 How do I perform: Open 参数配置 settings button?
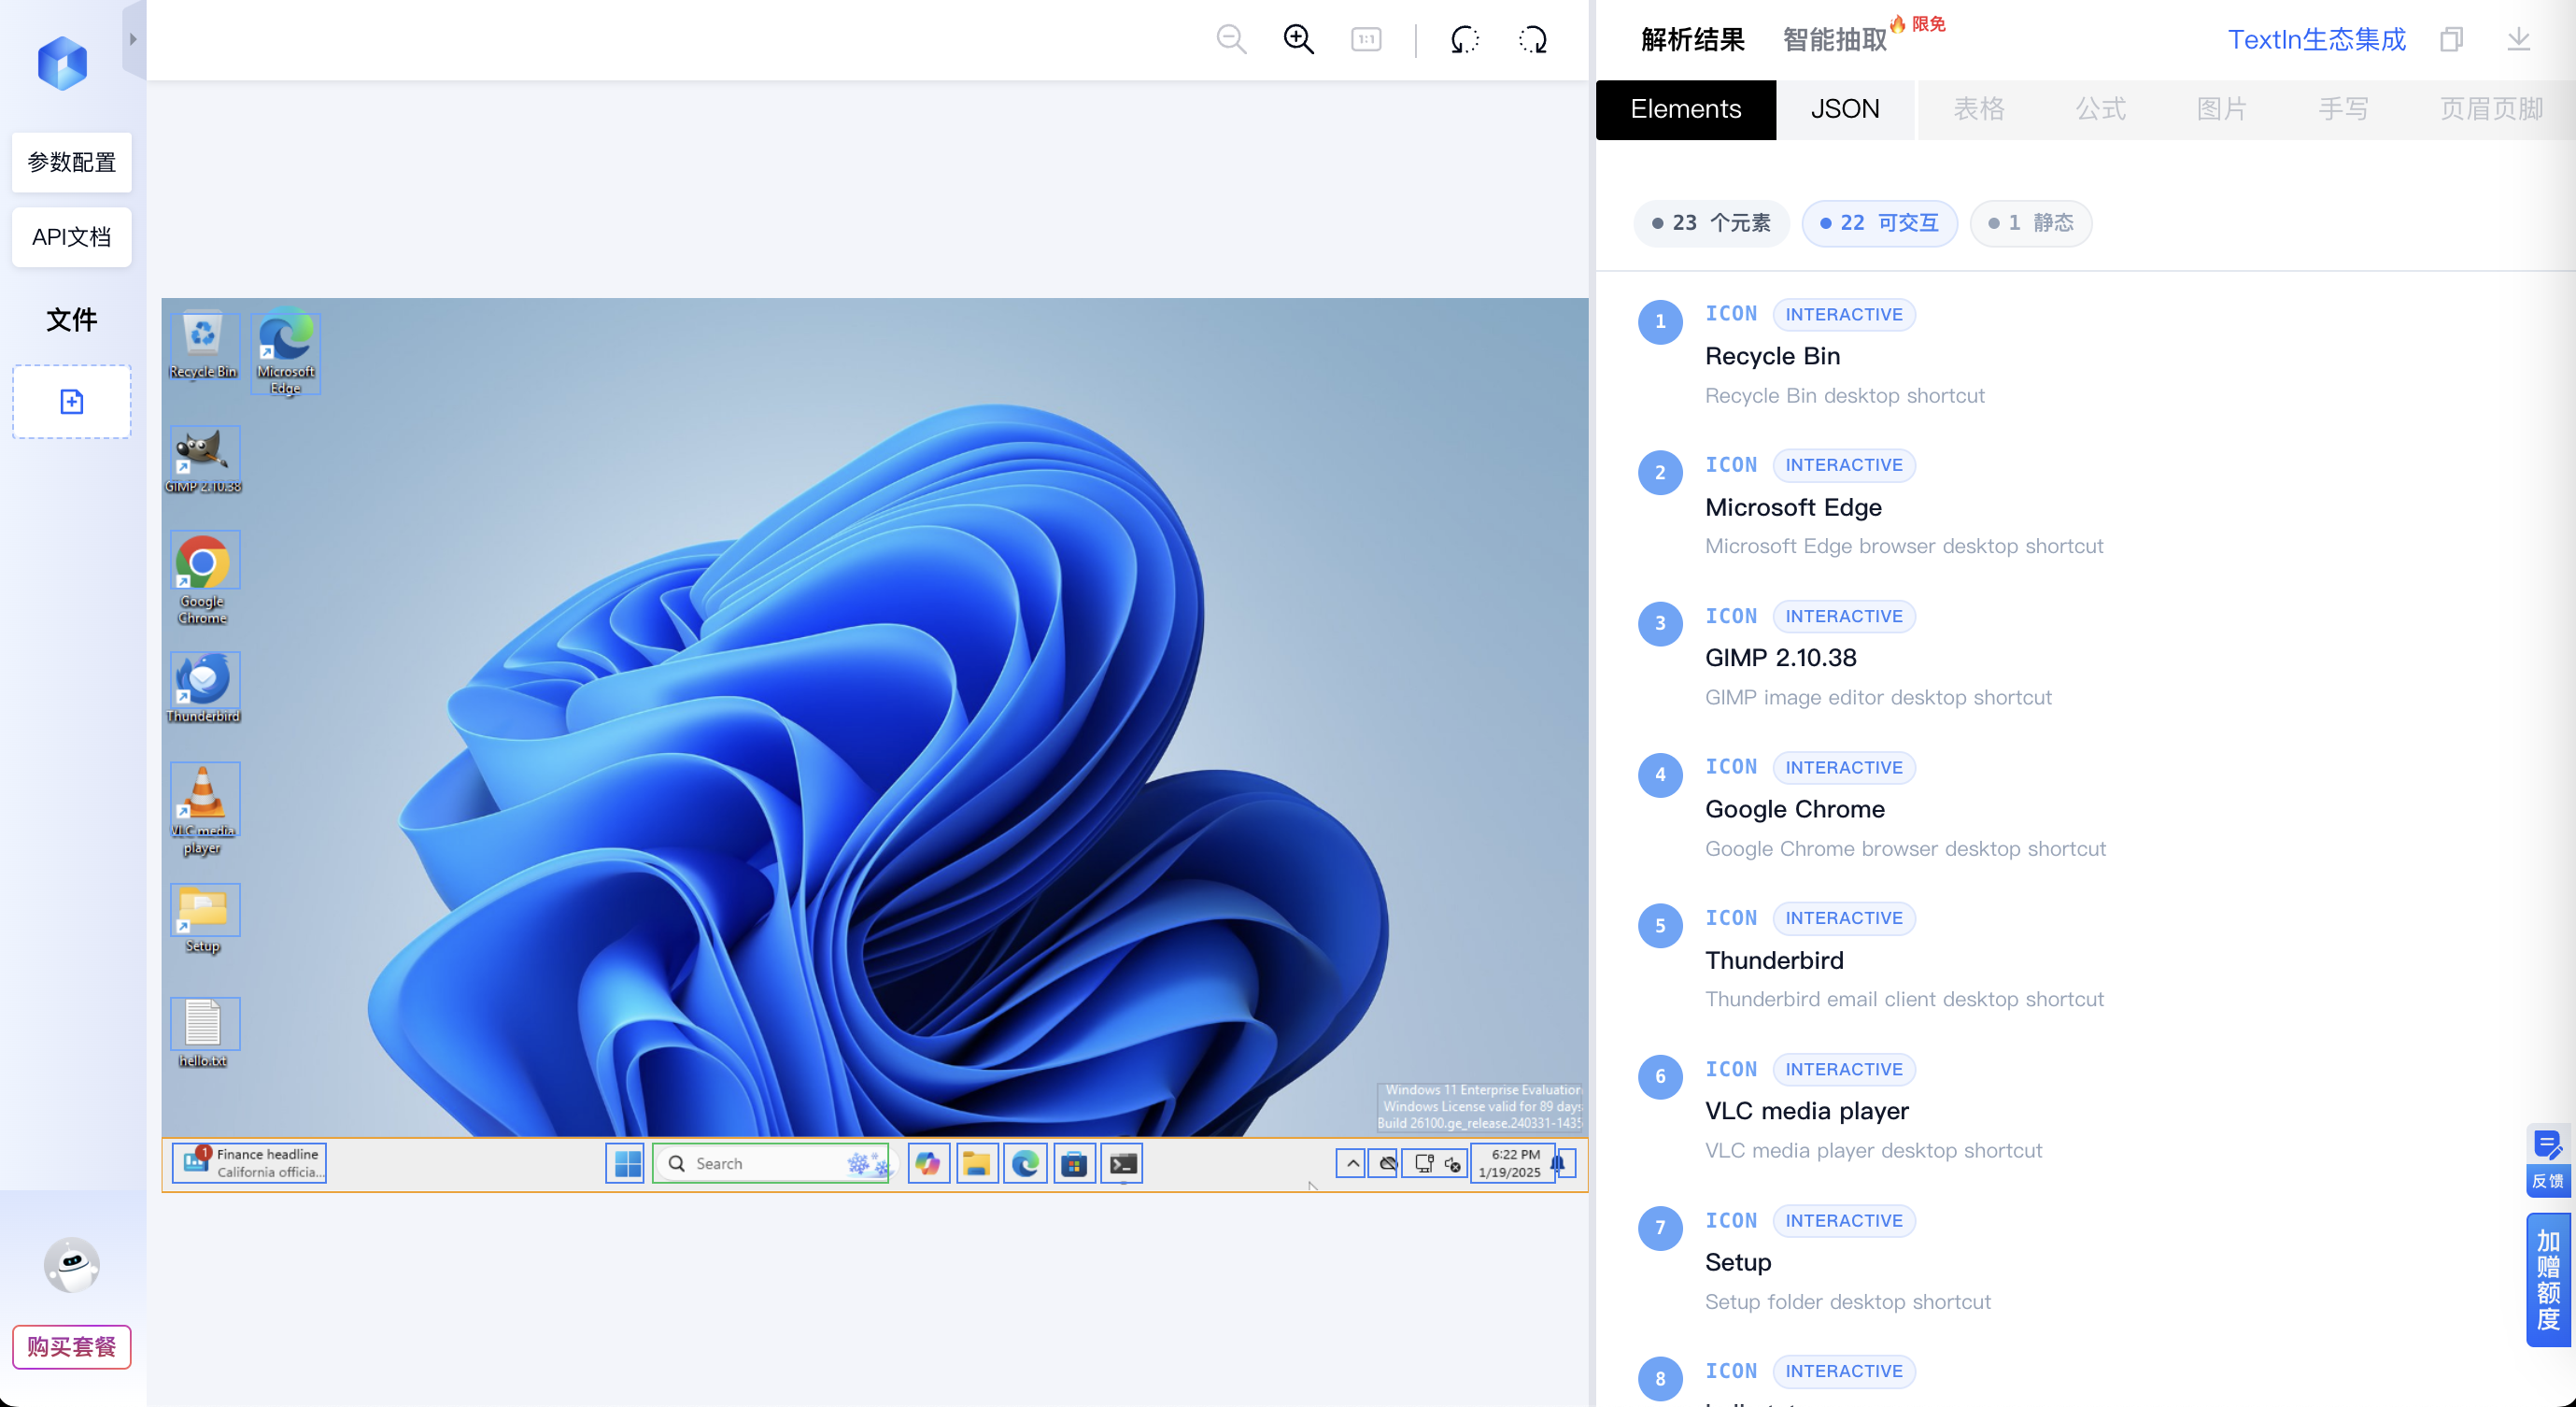72,162
